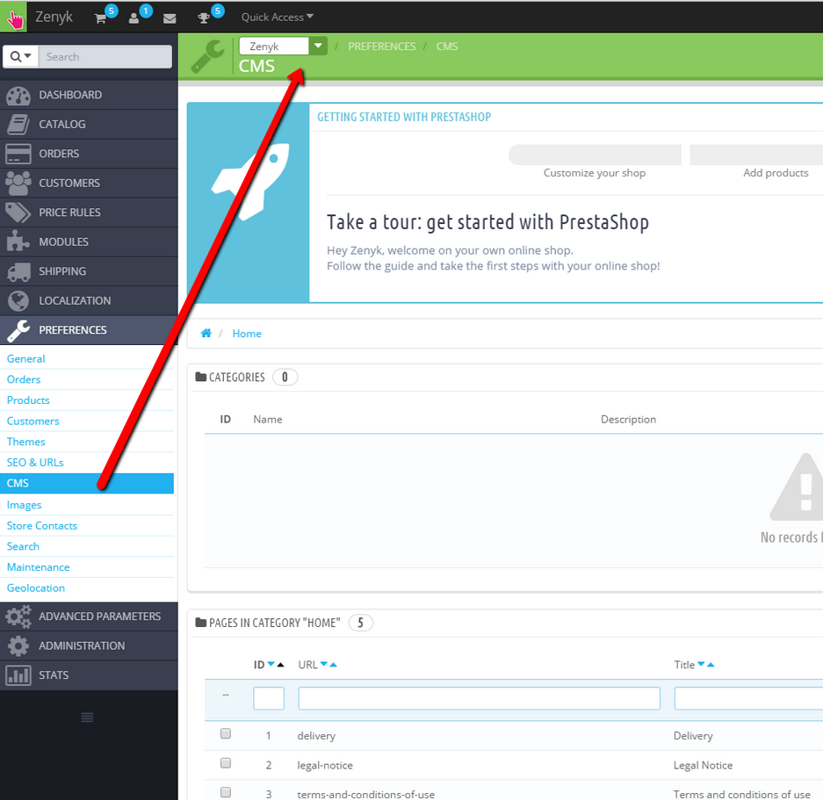Open the Advanced Parameters menu
823x800 pixels.
(89, 616)
